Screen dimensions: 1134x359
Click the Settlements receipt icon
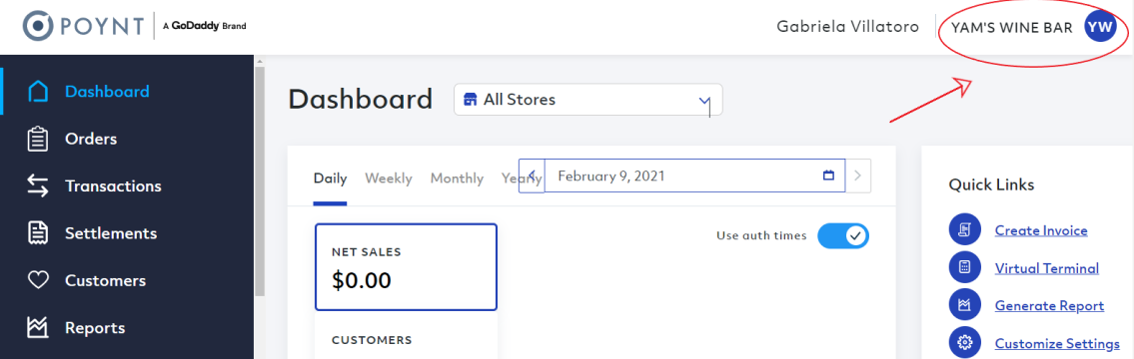[x=38, y=233]
